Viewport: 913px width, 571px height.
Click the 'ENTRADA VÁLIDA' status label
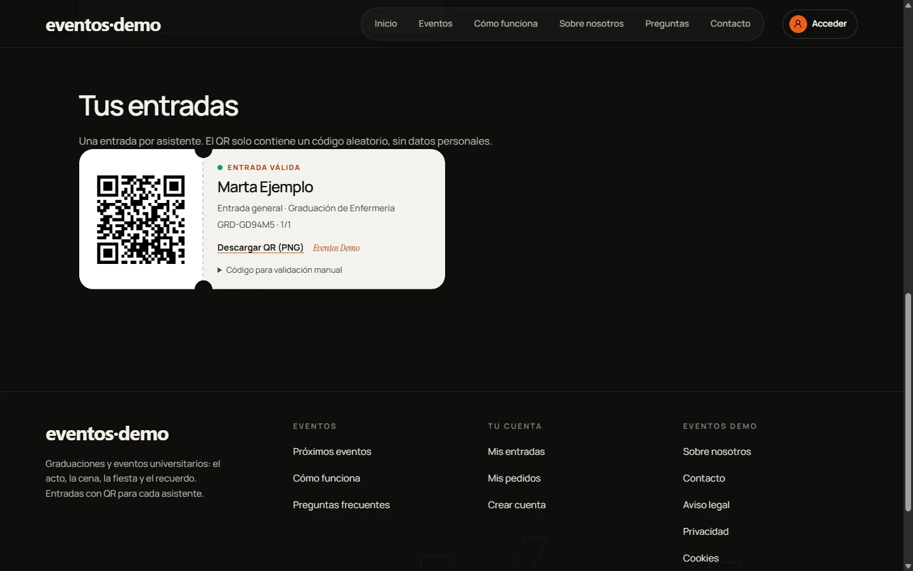pos(264,167)
